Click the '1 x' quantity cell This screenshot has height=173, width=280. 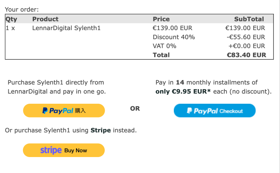[x=11, y=28]
